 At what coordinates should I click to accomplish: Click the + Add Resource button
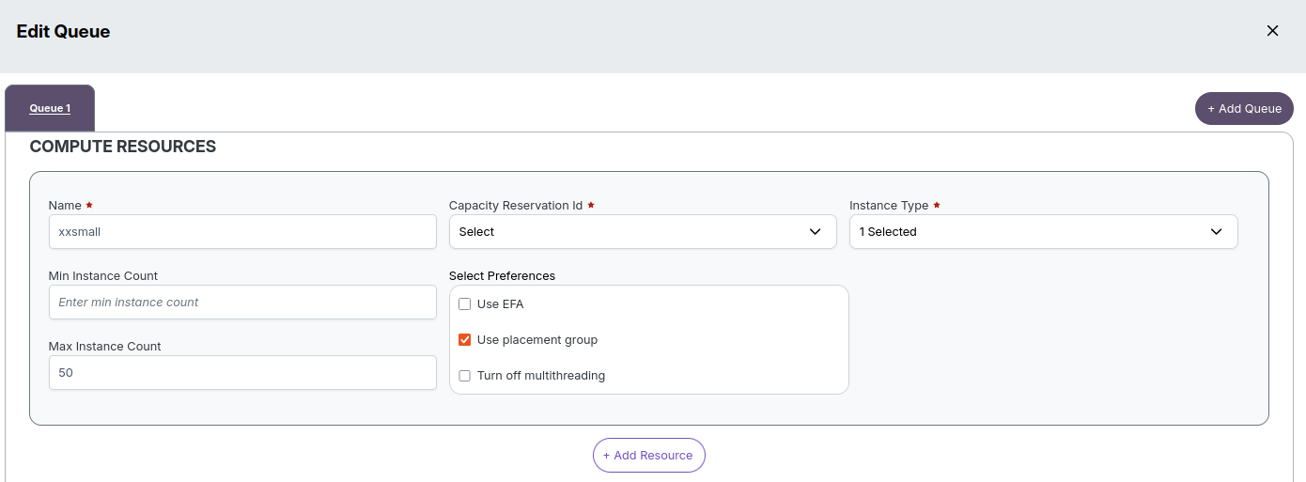[649, 455]
